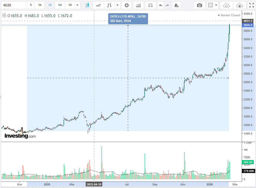Switch to area chart style

click(98, 5)
